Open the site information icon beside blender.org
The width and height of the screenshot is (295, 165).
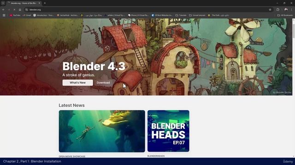27,10
